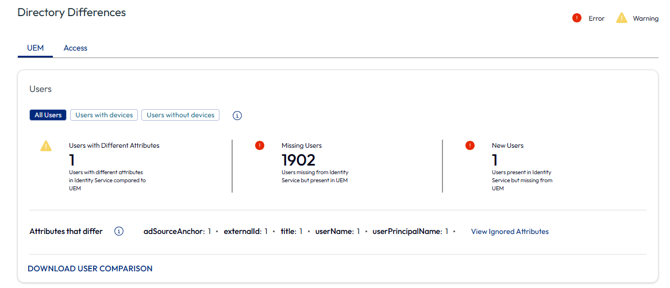Click the Error legend icon at top right
This screenshot has height=288, width=670.
(x=577, y=18)
